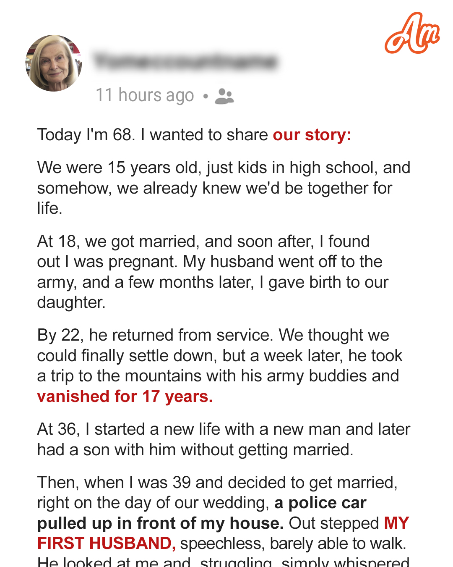
Task: Click the line starting "We were 15 years old"
Action: tap(224, 168)
